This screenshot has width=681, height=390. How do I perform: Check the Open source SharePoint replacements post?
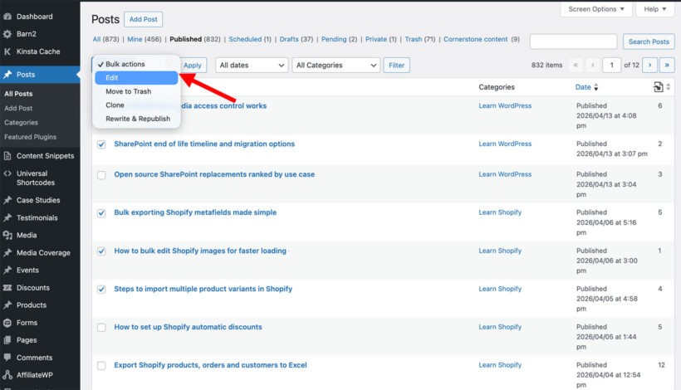pos(101,175)
